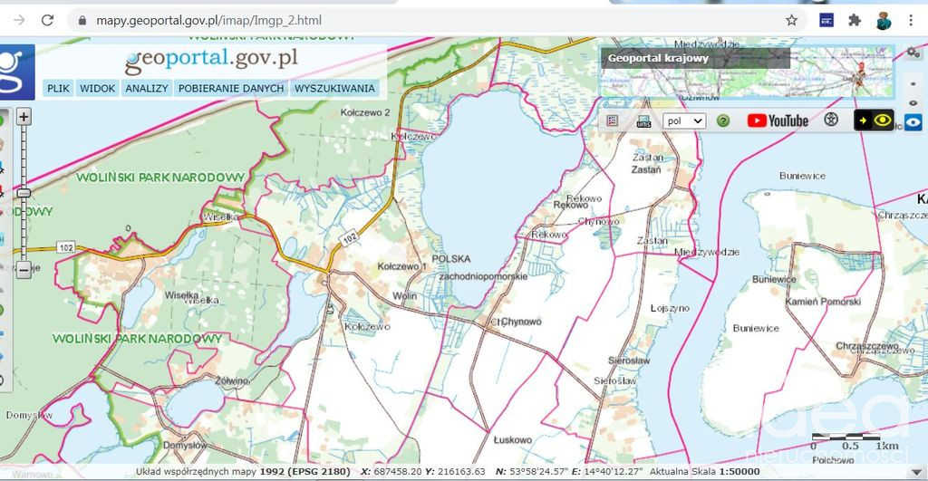The width and height of the screenshot is (928, 481).
Task: Toggle high-contrast mode yellow eye button
Action: [875, 120]
